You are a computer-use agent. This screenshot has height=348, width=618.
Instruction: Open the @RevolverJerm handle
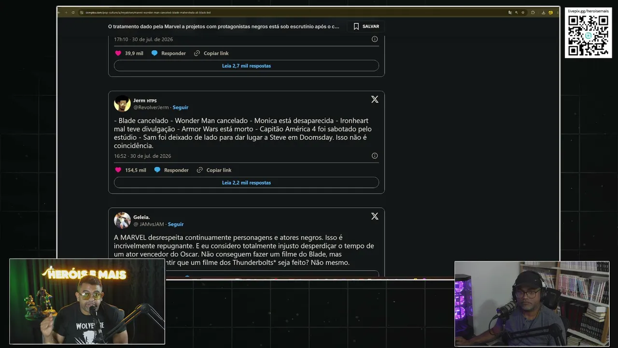(151, 107)
